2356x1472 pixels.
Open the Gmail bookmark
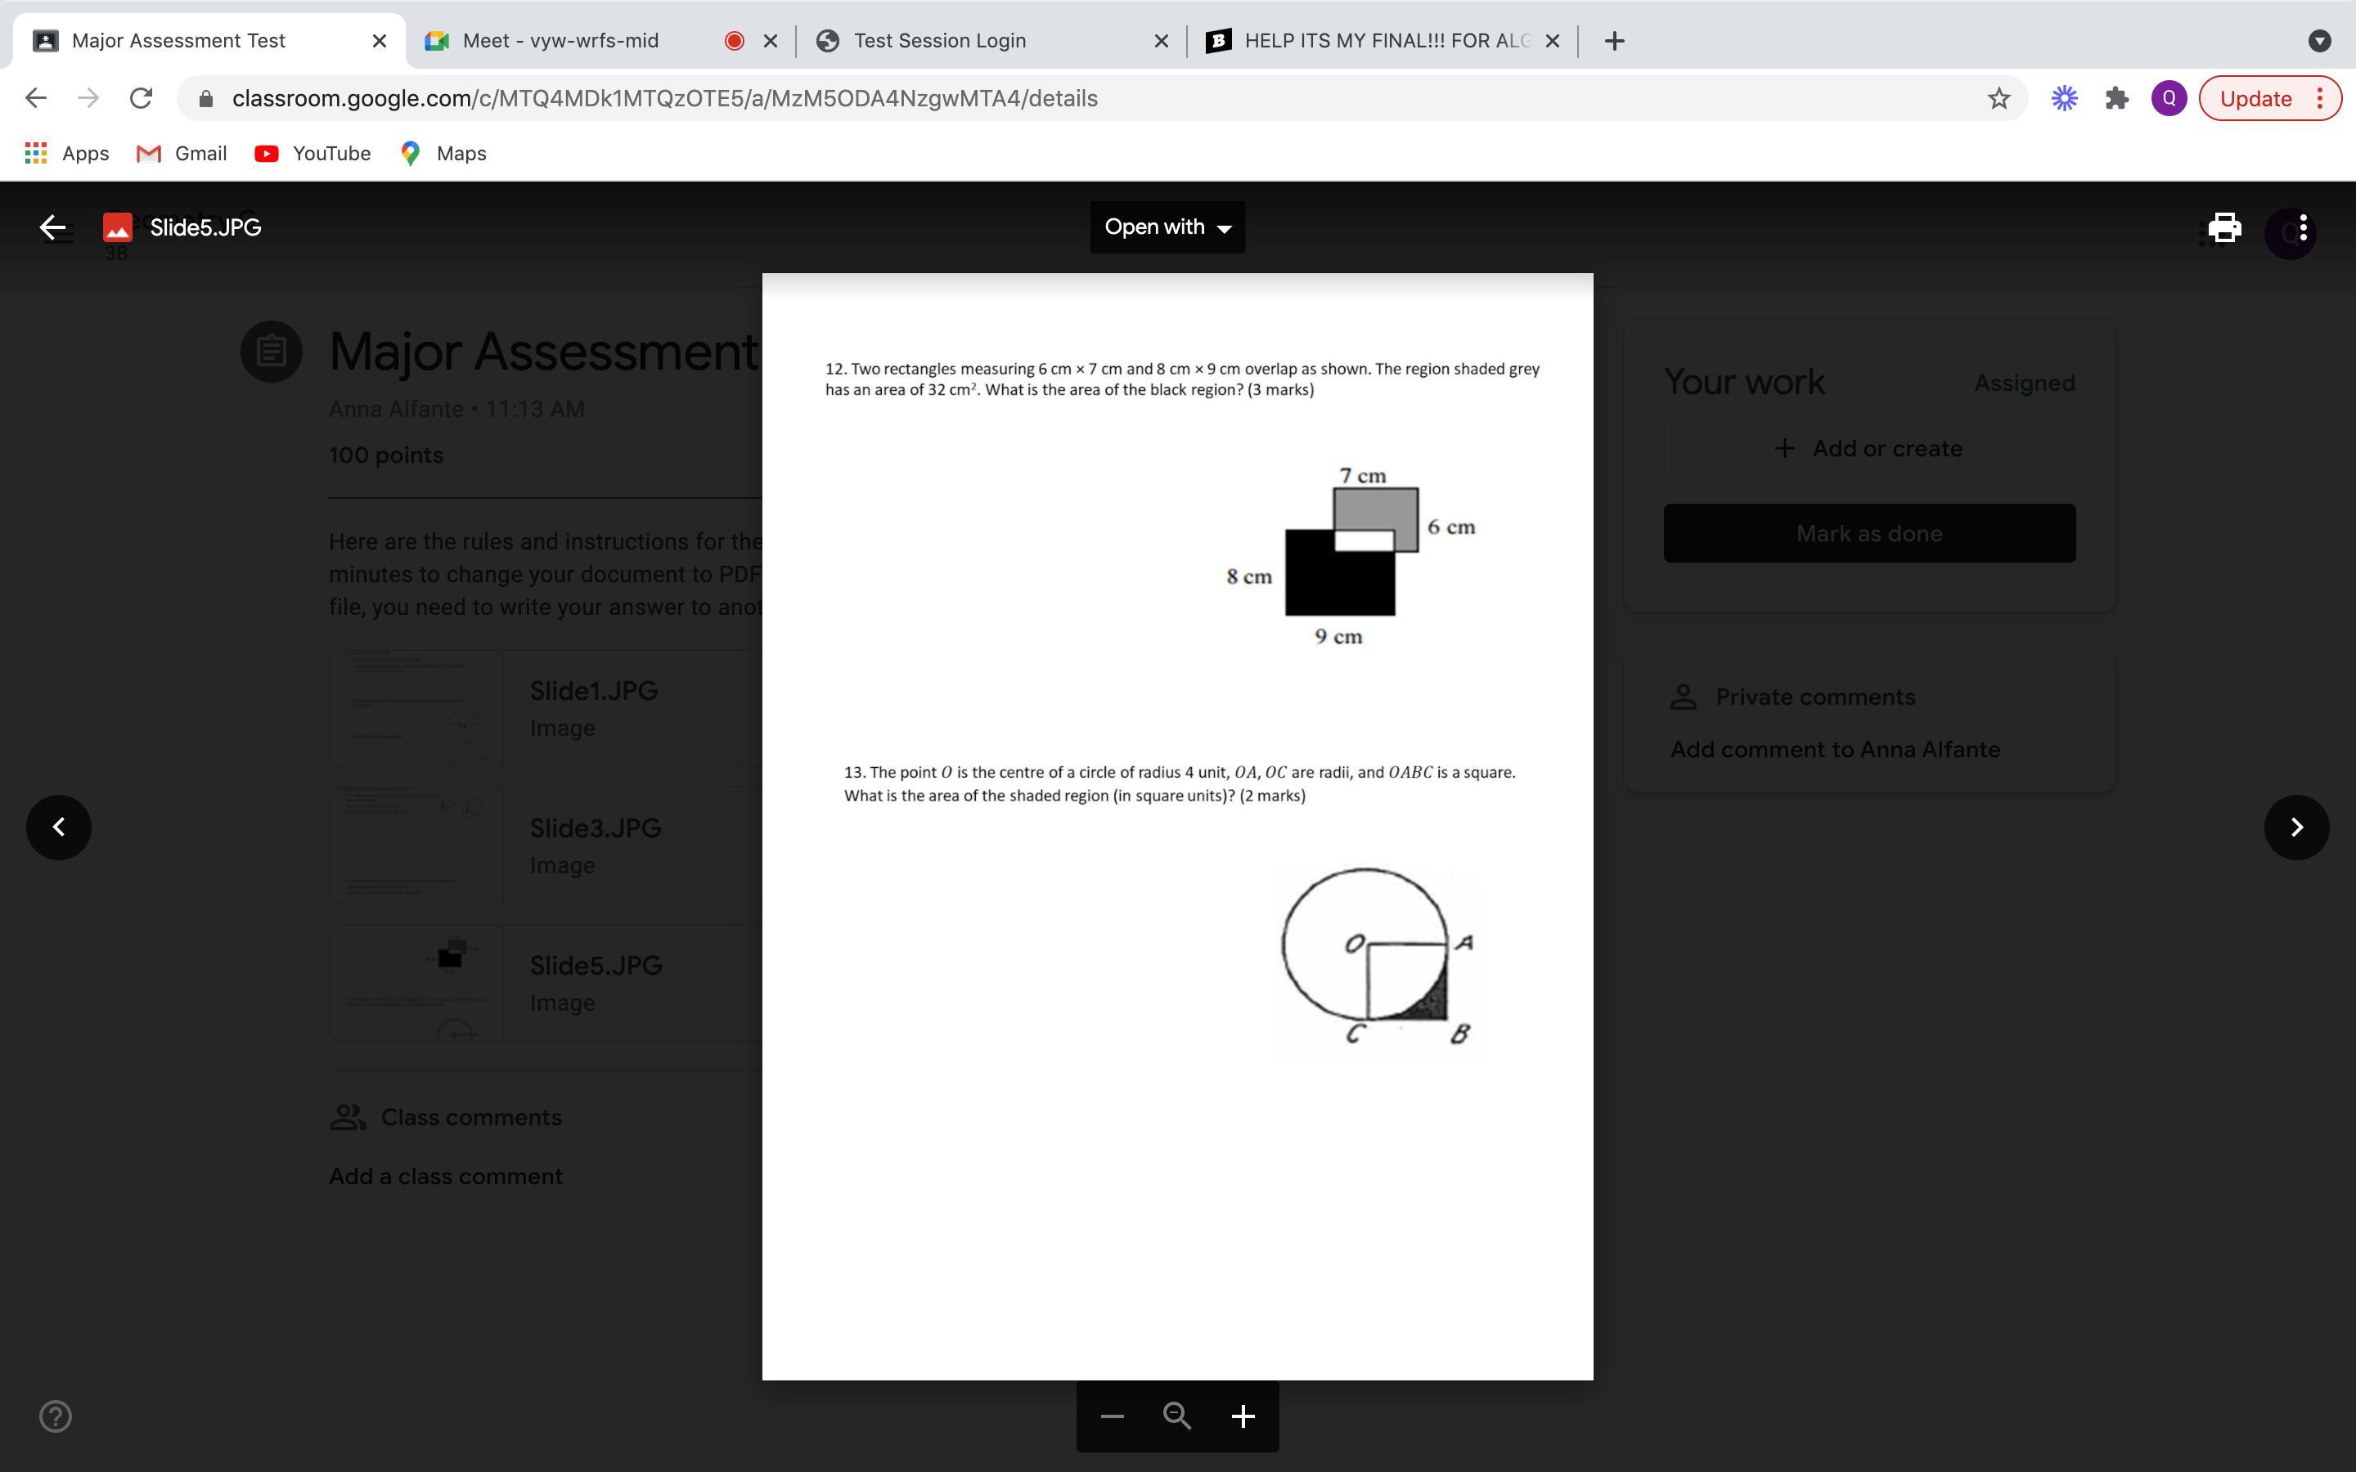[x=182, y=154]
